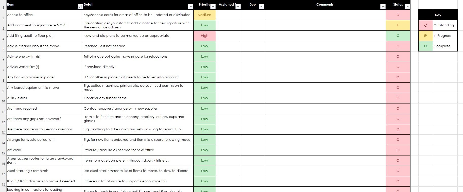This screenshot has width=463, height=192.
Task: Select the Outstanding red swatch in Key
Action: tap(425, 25)
